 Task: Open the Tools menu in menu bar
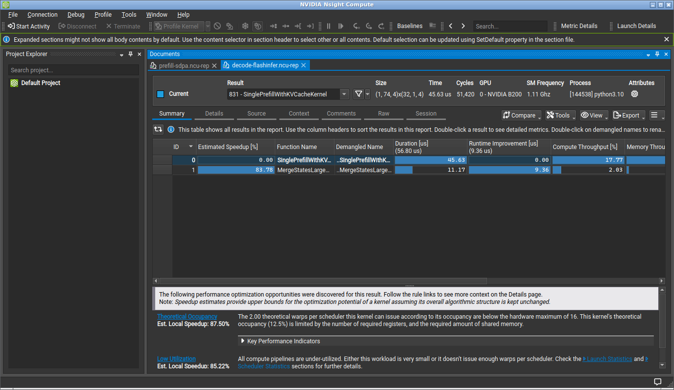pyautogui.click(x=129, y=15)
